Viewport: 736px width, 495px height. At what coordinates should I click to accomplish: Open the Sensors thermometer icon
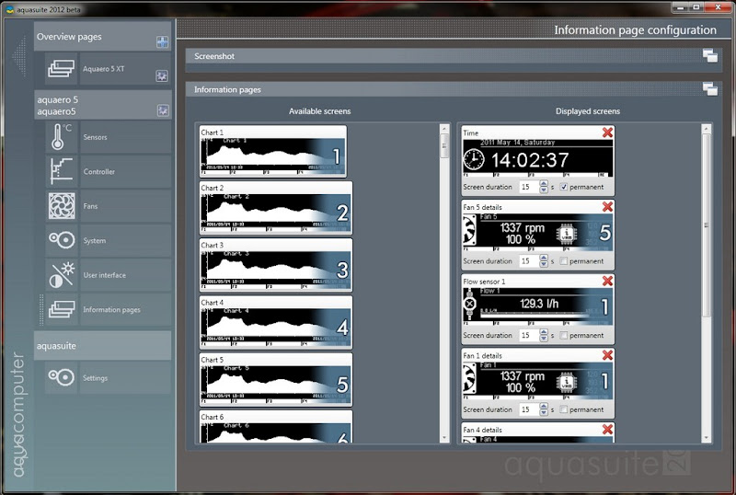tap(62, 137)
